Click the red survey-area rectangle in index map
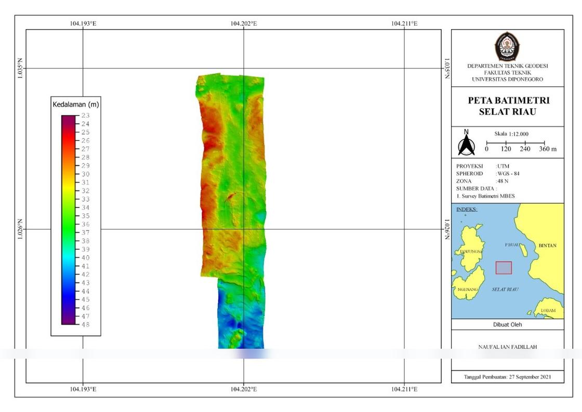 (504, 267)
